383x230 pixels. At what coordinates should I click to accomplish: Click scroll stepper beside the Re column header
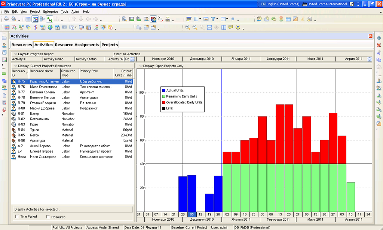(x=132, y=59)
